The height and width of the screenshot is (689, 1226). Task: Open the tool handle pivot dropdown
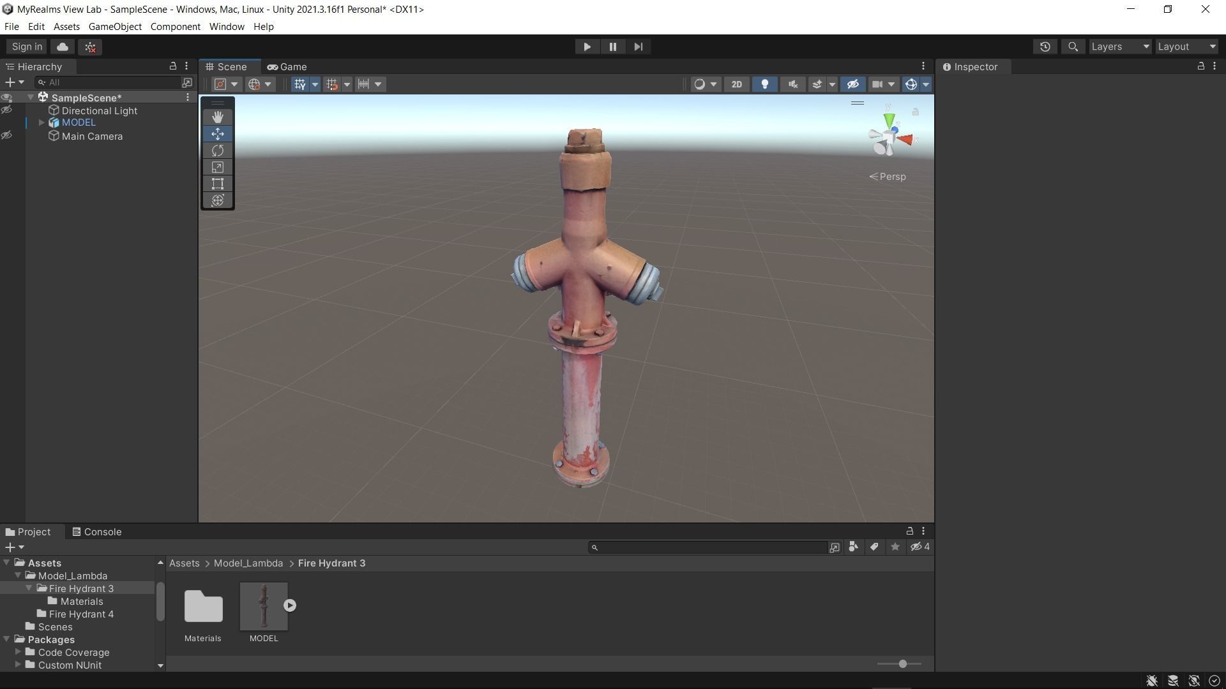[227, 84]
